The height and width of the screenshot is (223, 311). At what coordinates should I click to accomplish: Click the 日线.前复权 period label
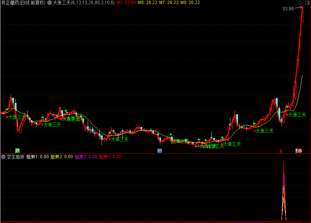33,3
